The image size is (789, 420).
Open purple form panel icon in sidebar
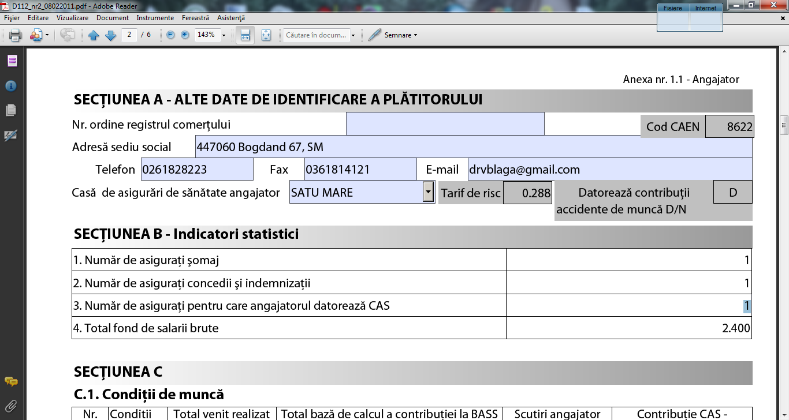tap(12, 61)
